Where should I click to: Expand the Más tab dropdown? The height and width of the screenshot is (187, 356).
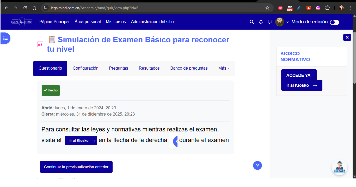[x=224, y=68]
